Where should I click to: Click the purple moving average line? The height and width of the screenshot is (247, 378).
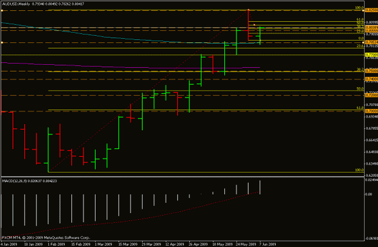(130, 68)
